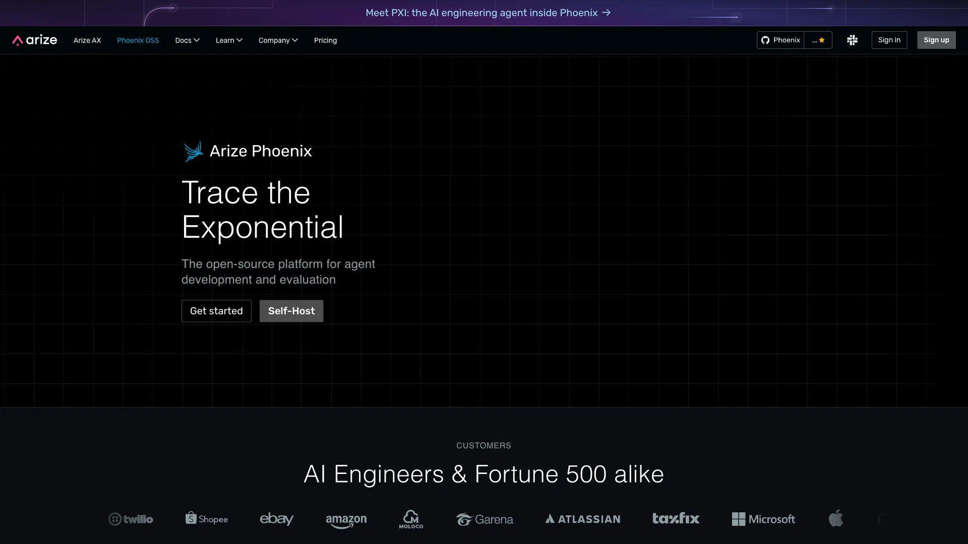Click the Taxfix customer logo
Image resolution: width=968 pixels, height=544 pixels.
[676, 518]
